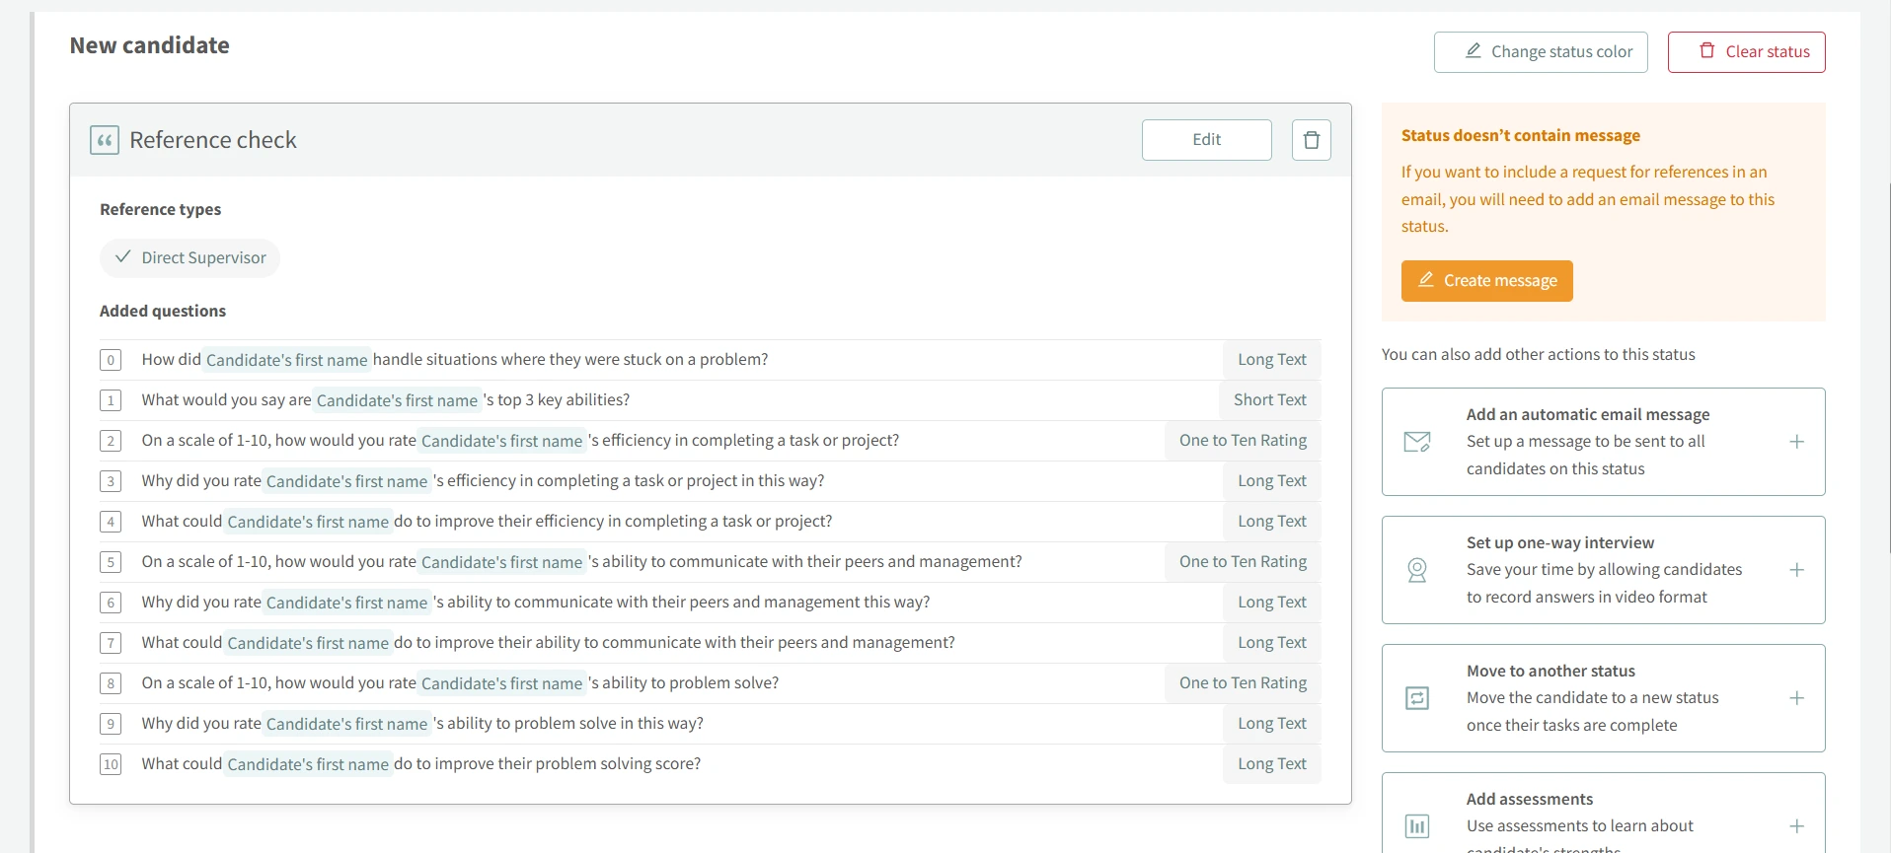Click the number 10 box beside last question

pos(111,764)
